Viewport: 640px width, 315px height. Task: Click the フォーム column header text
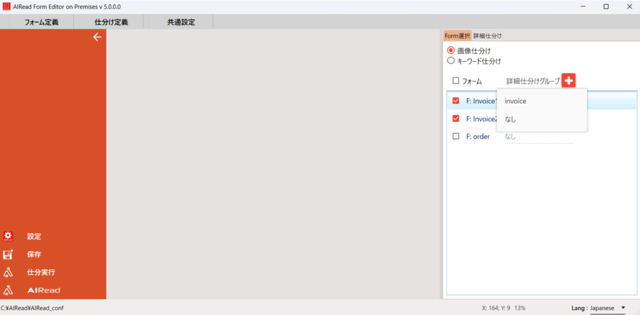[x=472, y=81]
